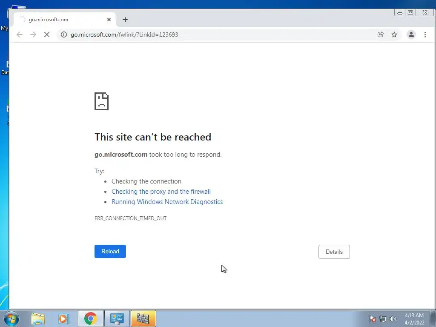Open Checking the proxy and the firewall link
This screenshot has height=327, width=436.
tap(161, 192)
